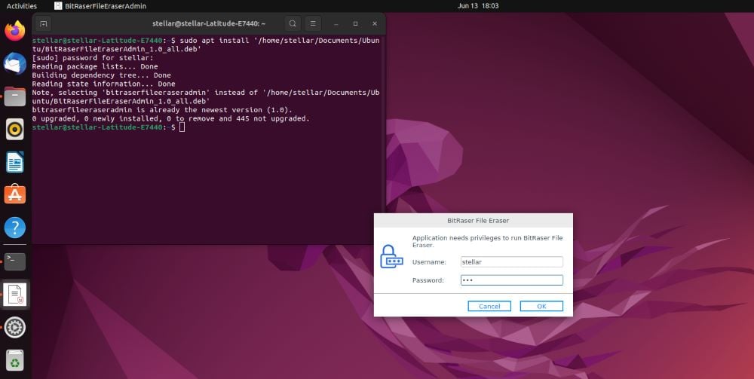Viewport: 754px width, 379px height.
Task: Select BitRaserFileEraserAdmin icon in dock
Action: coord(15,295)
